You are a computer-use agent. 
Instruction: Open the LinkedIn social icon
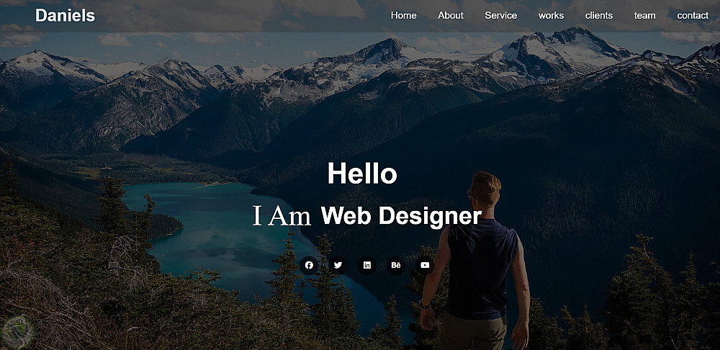pyautogui.click(x=367, y=266)
